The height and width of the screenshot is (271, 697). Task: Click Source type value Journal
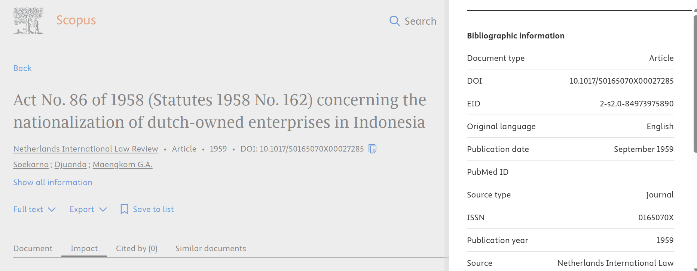pos(660,195)
